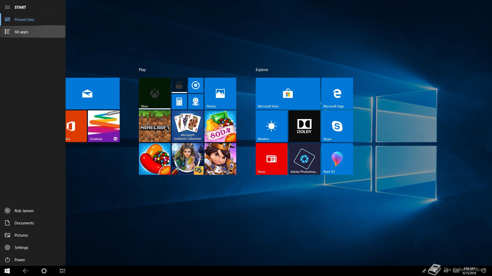Image resolution: width=492 pixels, height=276 pixels.
Task: Launch the Calculator small tile
Action: [x=179, y=102]
